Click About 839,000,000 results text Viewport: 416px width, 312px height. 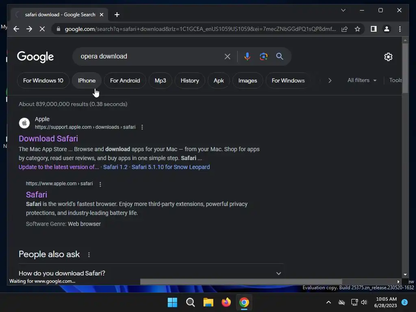tap(73, 104)
